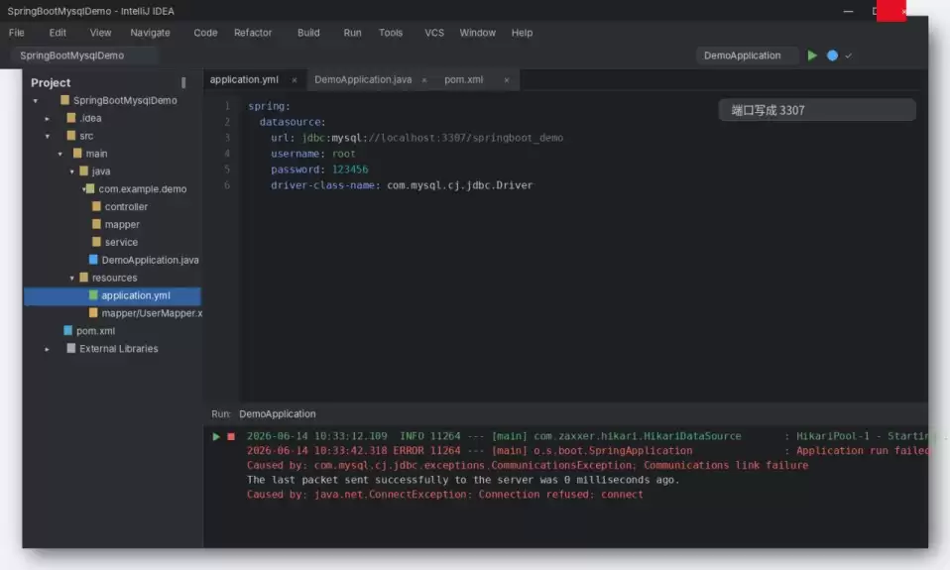Click the mapper/UserMapper file icon
The width and height of the screenshot is (950, 570).
click(93, 312)
